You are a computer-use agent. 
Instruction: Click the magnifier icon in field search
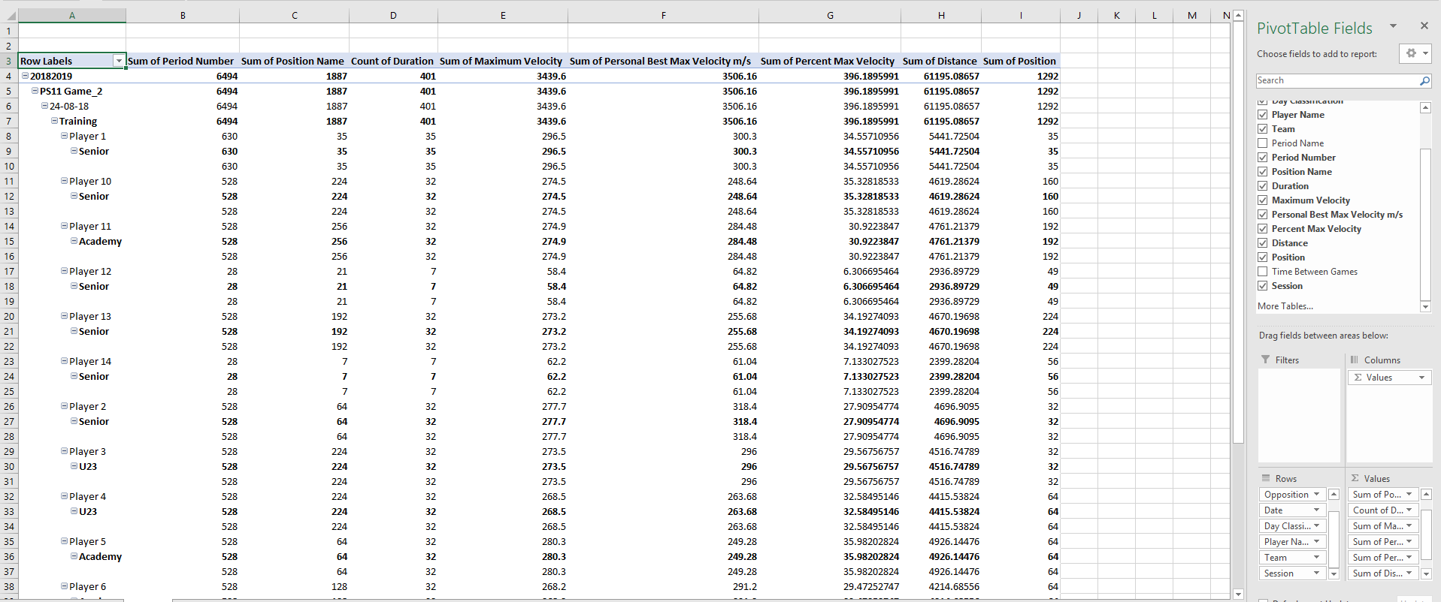1424,81
